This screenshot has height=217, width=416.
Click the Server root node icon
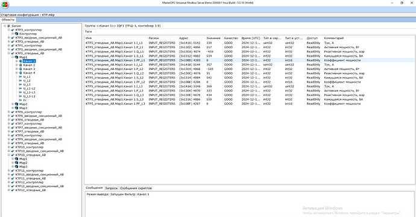(x=9, y=26)
